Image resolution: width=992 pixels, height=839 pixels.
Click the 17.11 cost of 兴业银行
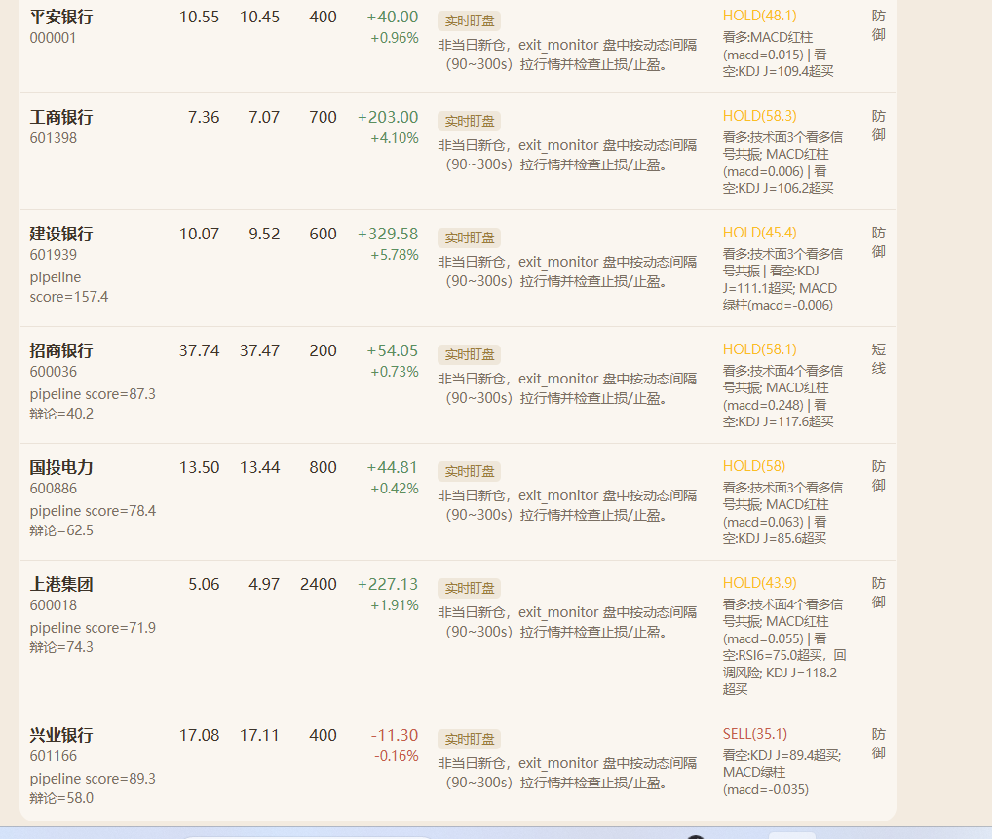click(259, 736)
